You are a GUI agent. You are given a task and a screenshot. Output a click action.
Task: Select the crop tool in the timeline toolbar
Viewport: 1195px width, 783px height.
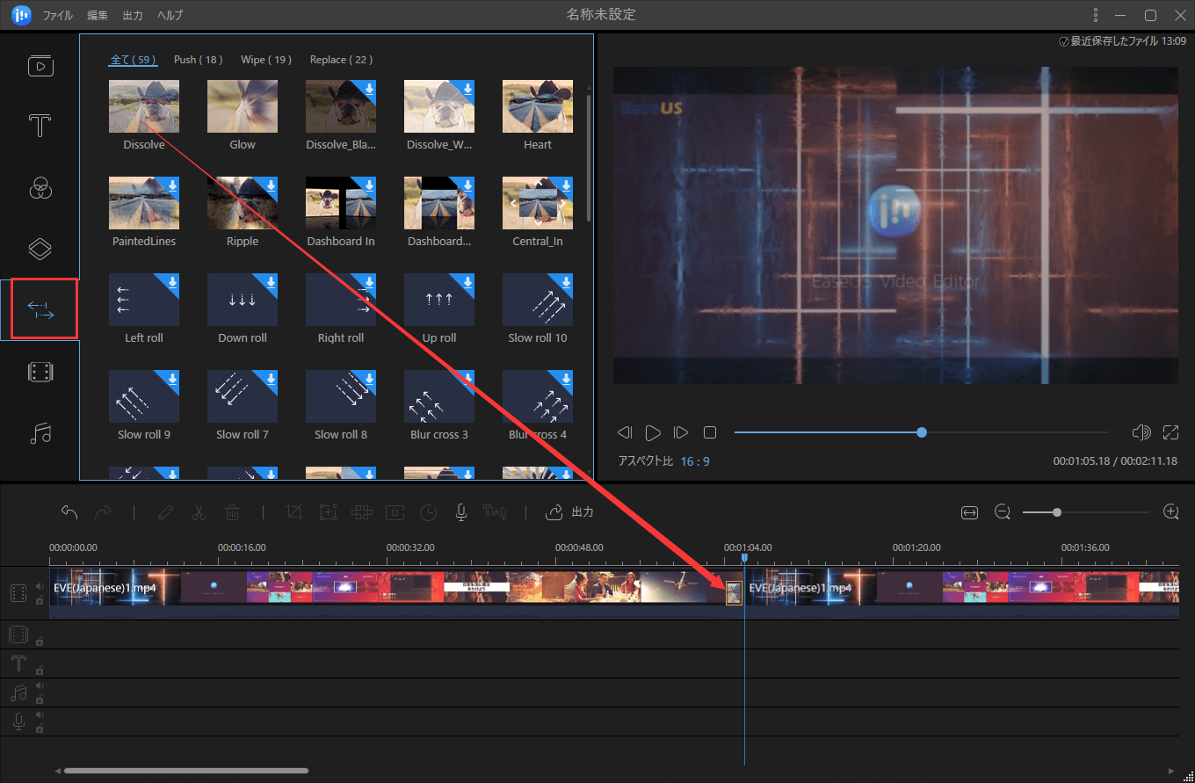tap(294, 511)
